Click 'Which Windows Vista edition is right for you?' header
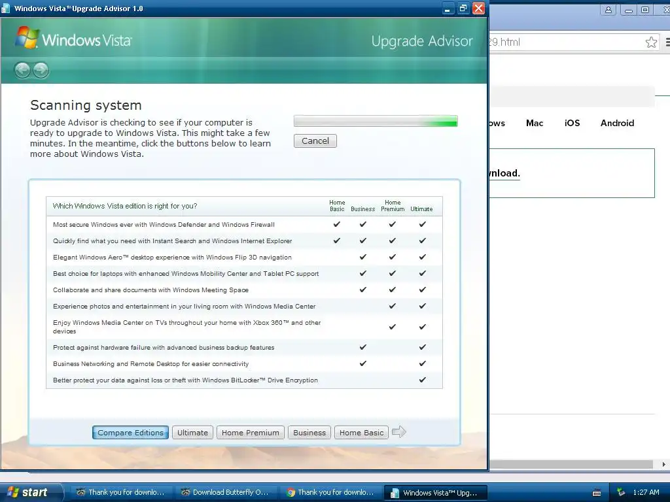The height and width of the screenshot is (502, 670). [125, 206]
